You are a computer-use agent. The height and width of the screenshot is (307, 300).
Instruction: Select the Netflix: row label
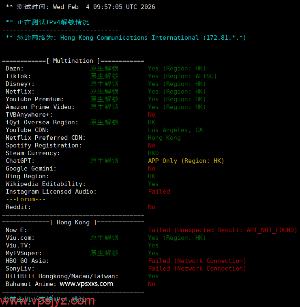click(20, 92)
